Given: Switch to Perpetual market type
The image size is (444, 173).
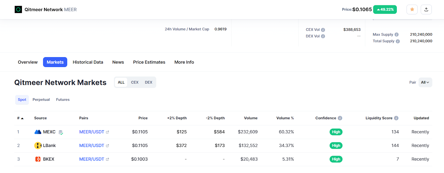Looking at the screenshot, I should point(41,100).
